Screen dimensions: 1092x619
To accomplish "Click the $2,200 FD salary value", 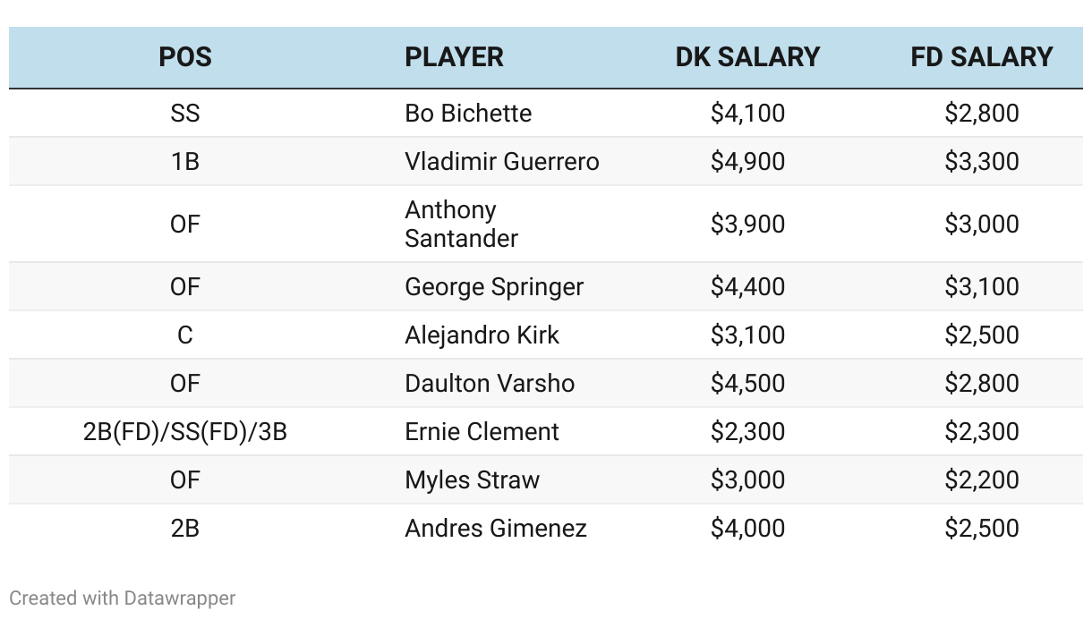I will click(982, 480).
